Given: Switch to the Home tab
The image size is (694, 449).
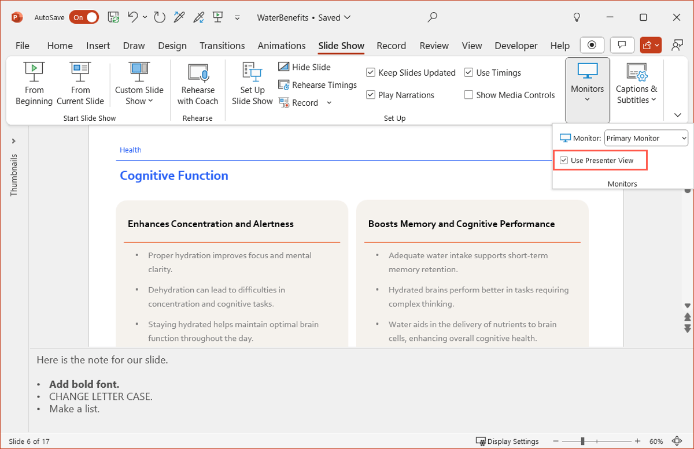Looking at the screenshot, I should click(x=60, y=46).
